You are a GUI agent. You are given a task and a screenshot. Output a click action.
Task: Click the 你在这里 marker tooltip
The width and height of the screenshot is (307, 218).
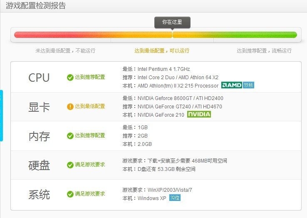[x=172, y=23]
